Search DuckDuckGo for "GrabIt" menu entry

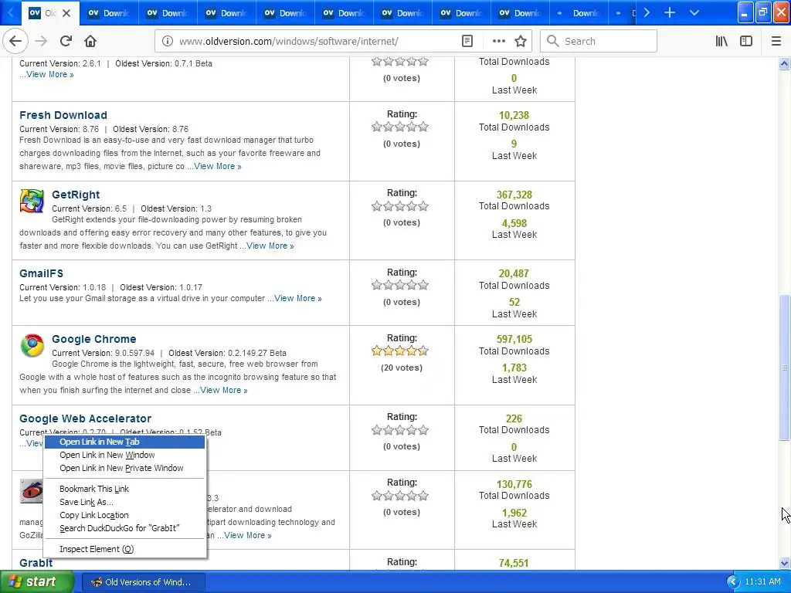click(124, 528)
